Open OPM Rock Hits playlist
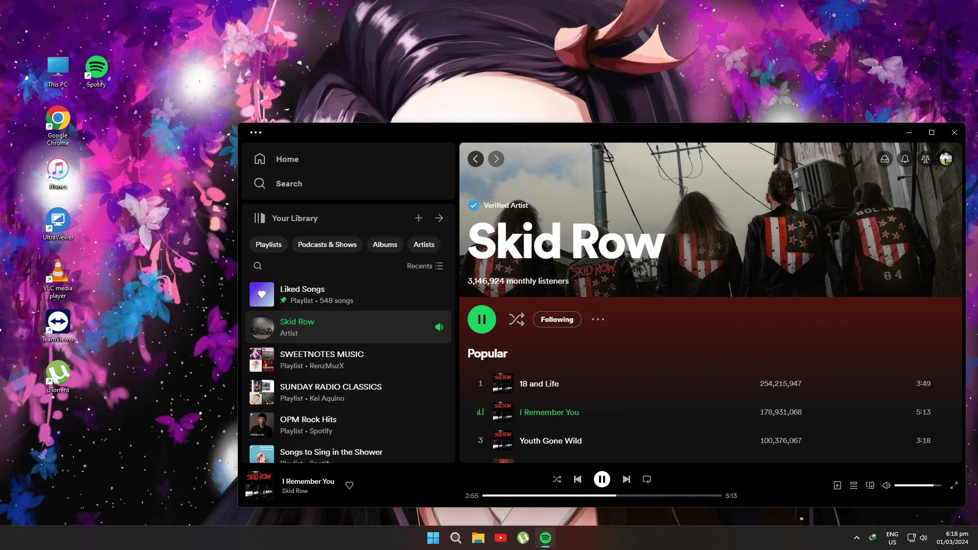Image resolution: width=978 pixels, height=550 pixels. 348,425
